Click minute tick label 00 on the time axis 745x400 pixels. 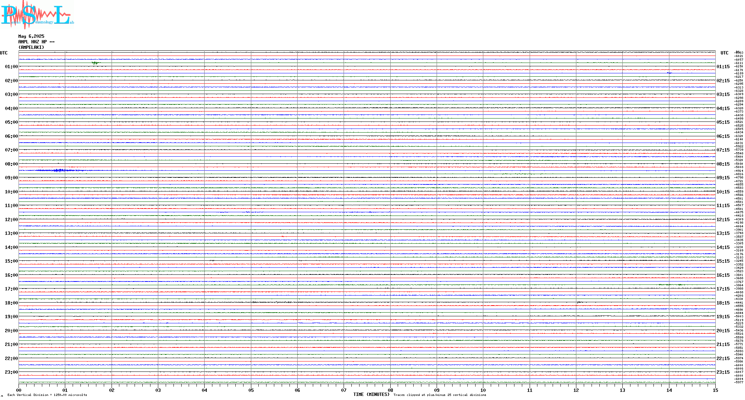point(19,390)
